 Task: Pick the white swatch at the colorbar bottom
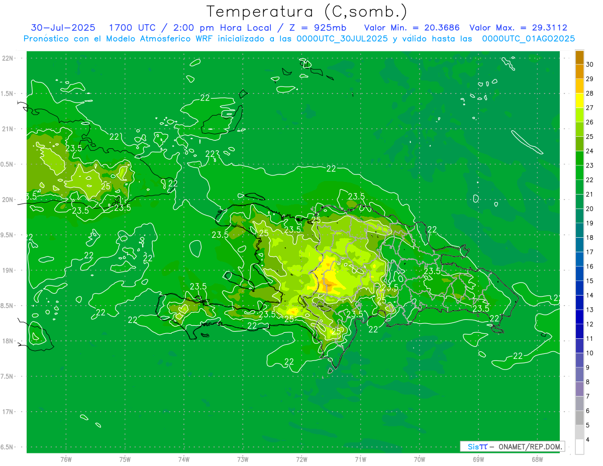click(x=579, y=447)
